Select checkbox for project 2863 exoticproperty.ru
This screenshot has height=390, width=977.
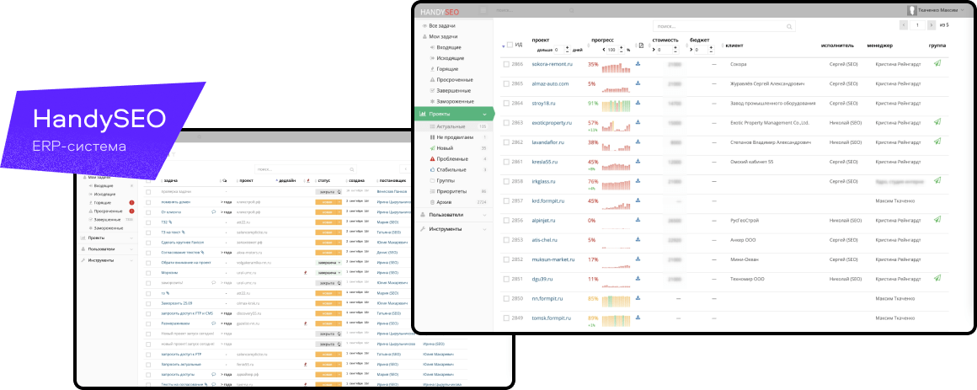pyautogui.click(x=506, y=122)
